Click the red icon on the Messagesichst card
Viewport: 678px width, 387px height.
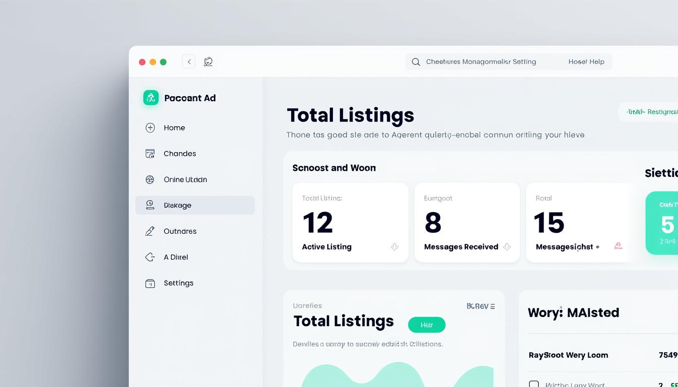click(x=618, y=246)
